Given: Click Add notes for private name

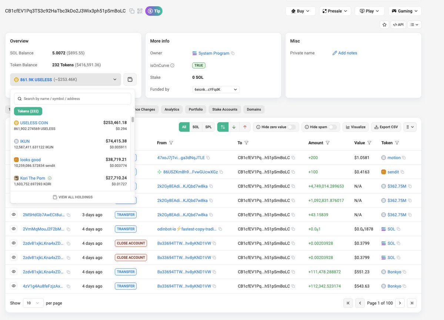Looking at the screenshot, I should point(345,53).
